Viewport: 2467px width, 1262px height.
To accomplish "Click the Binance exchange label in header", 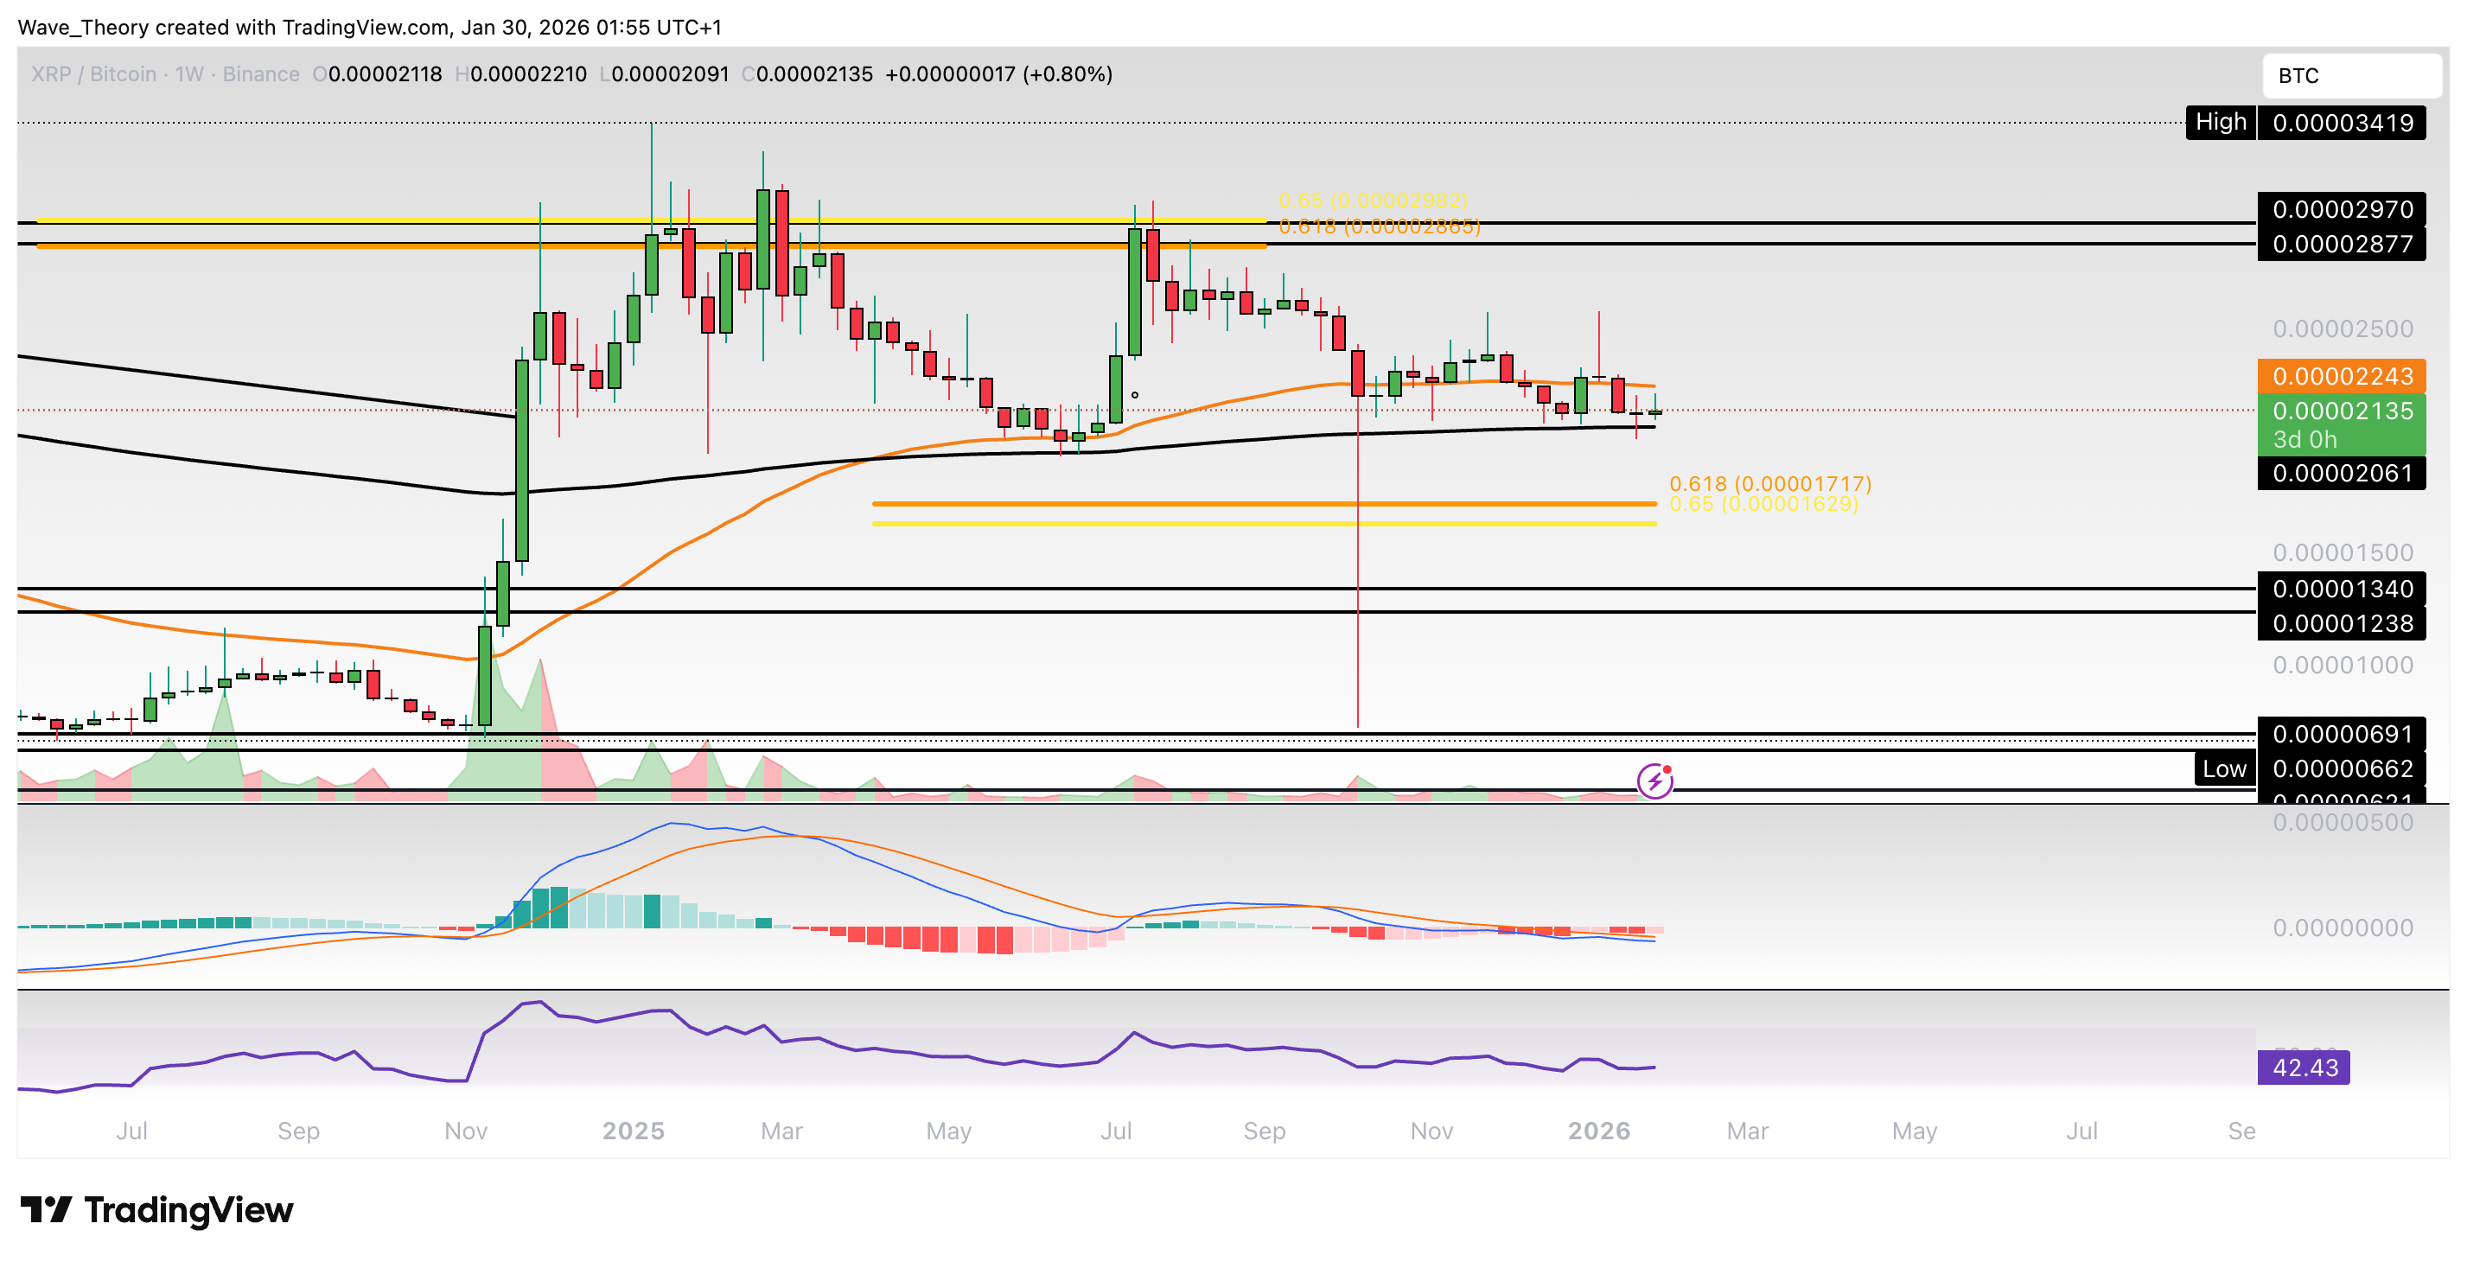I will (260, 73).
